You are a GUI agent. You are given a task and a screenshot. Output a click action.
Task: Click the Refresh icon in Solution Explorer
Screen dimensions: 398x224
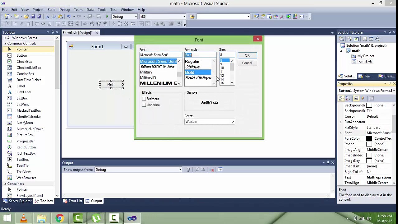coord(356,39)
